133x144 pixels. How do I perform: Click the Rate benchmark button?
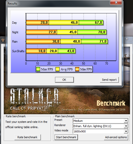[x=28, y=137]
